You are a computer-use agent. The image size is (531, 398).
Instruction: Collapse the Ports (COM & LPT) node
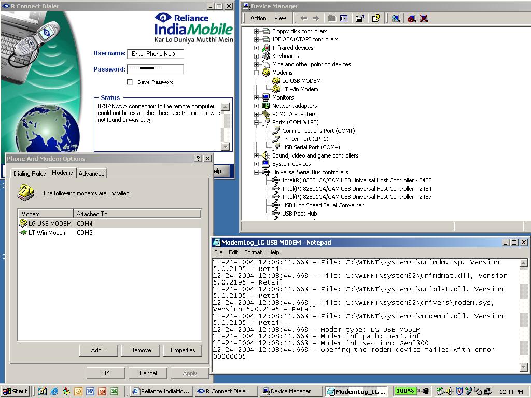(256, 122)
